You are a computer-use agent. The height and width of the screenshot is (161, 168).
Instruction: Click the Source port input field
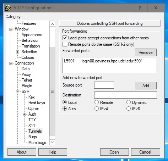(x=104, y=85)
